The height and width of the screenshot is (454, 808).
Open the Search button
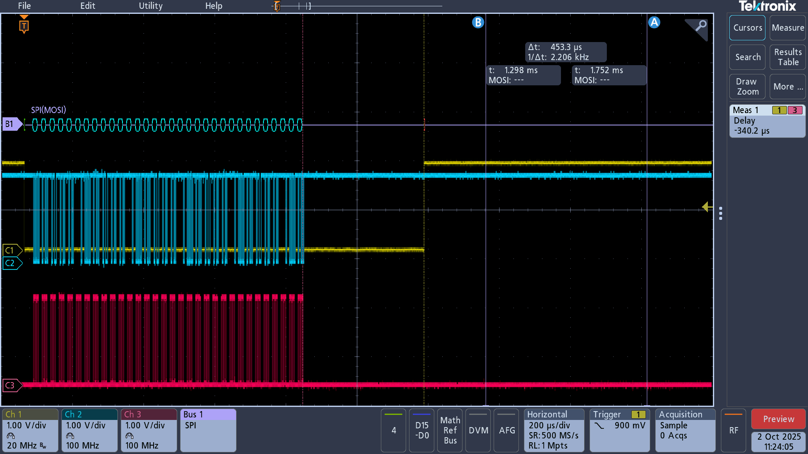(x=747, y=57)
